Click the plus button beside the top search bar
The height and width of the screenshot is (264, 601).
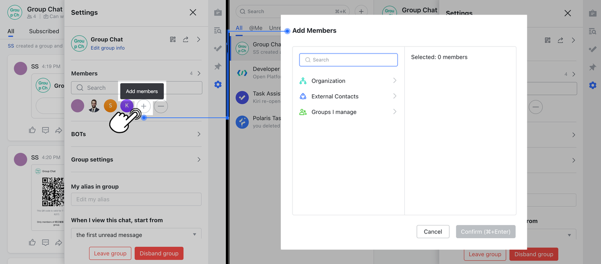[x=361, y=11]
